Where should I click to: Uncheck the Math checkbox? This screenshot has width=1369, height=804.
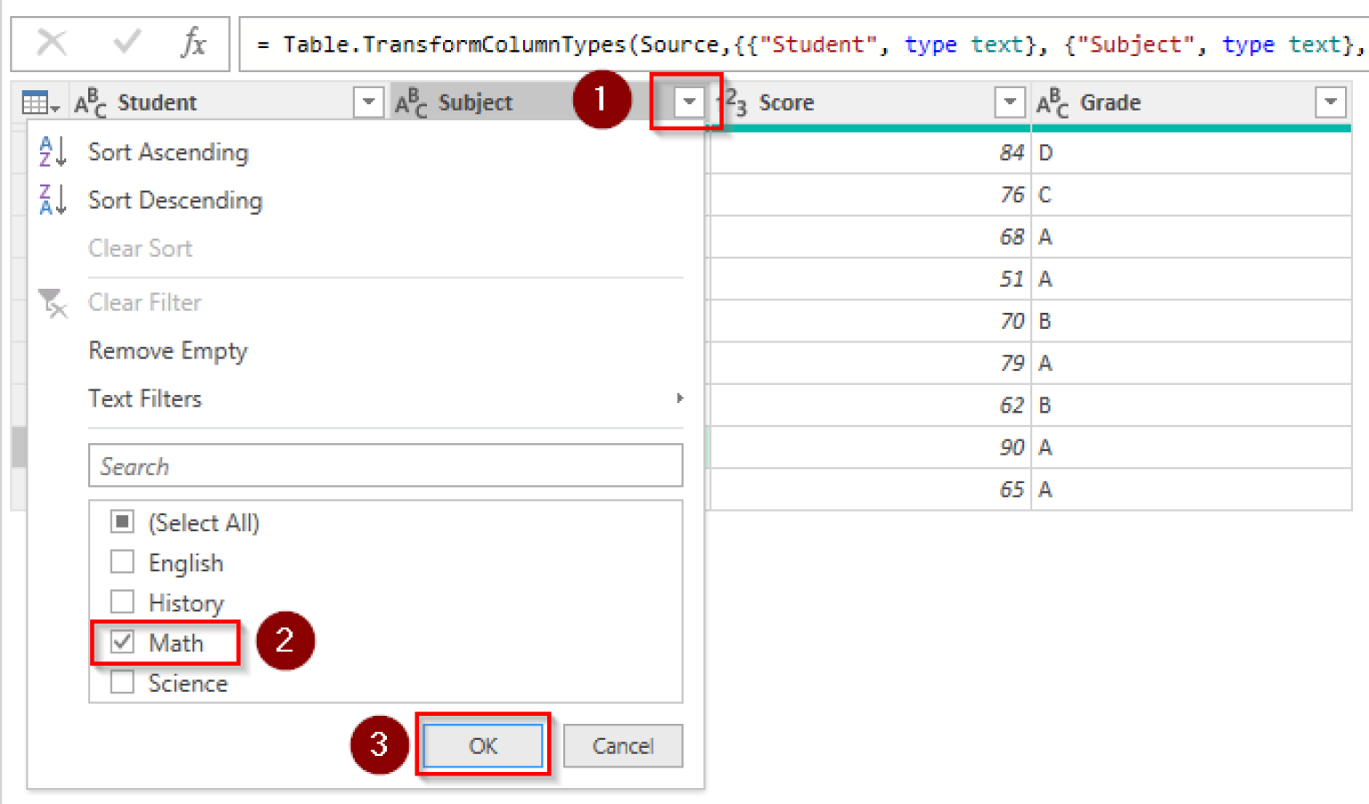point(122,642)
